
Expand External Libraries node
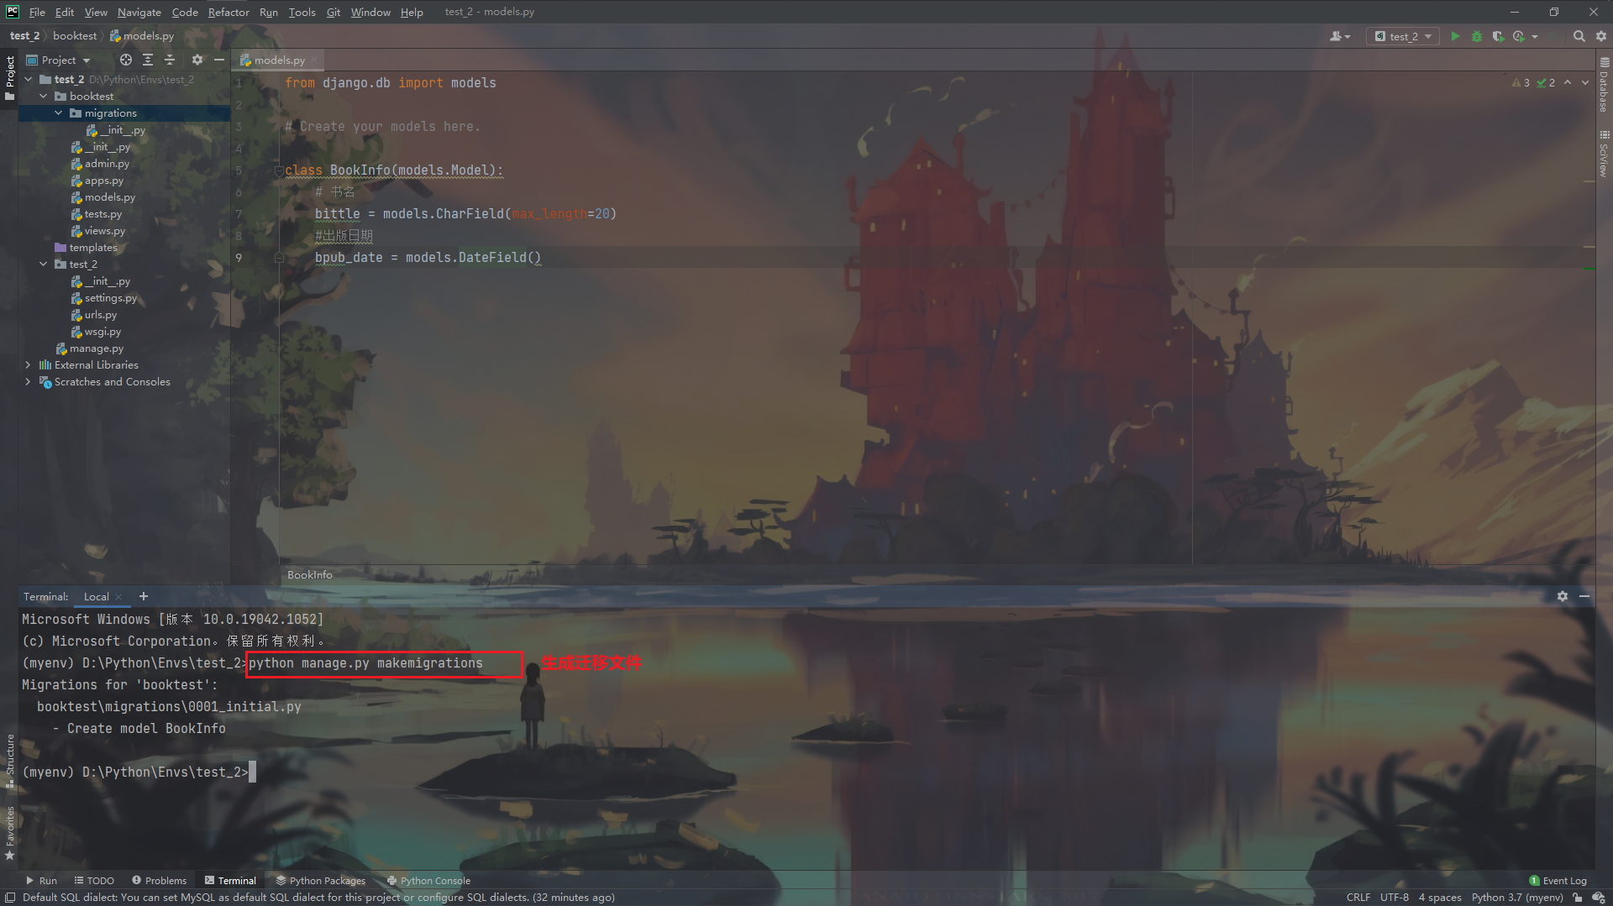(29, 364)
